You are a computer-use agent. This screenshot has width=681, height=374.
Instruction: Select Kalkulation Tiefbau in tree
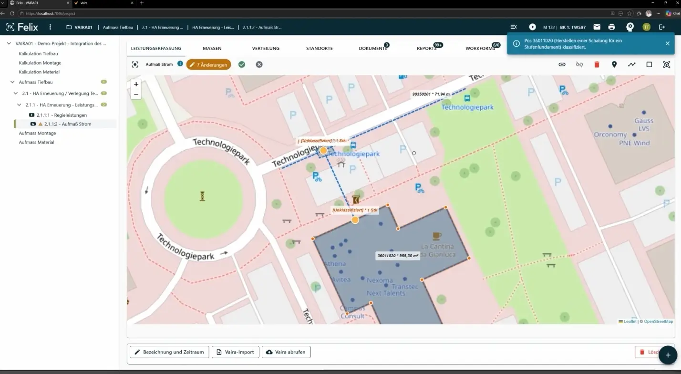39,54
